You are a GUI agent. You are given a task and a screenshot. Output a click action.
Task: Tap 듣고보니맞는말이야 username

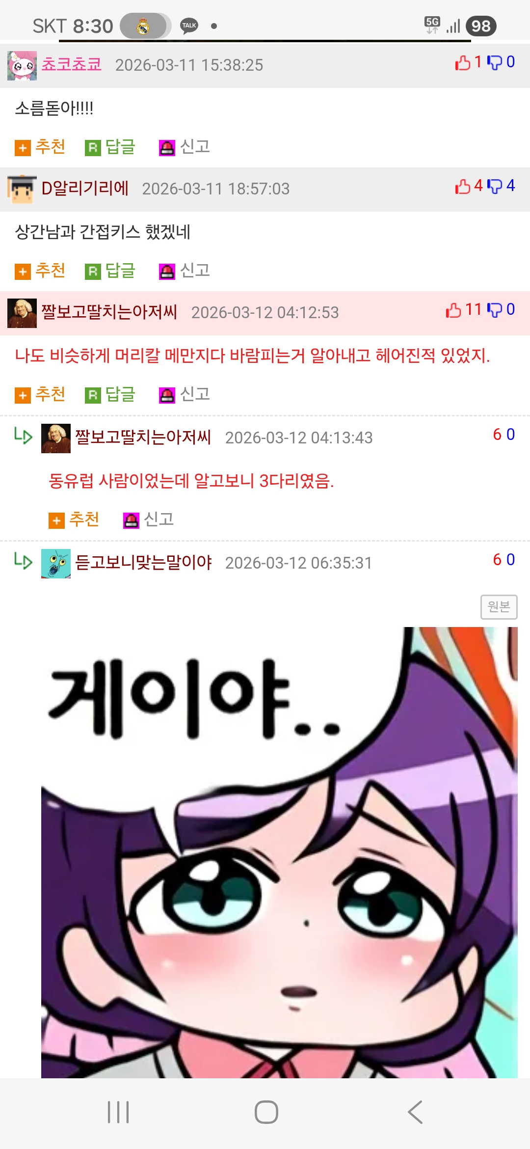[x=143, y=563]
